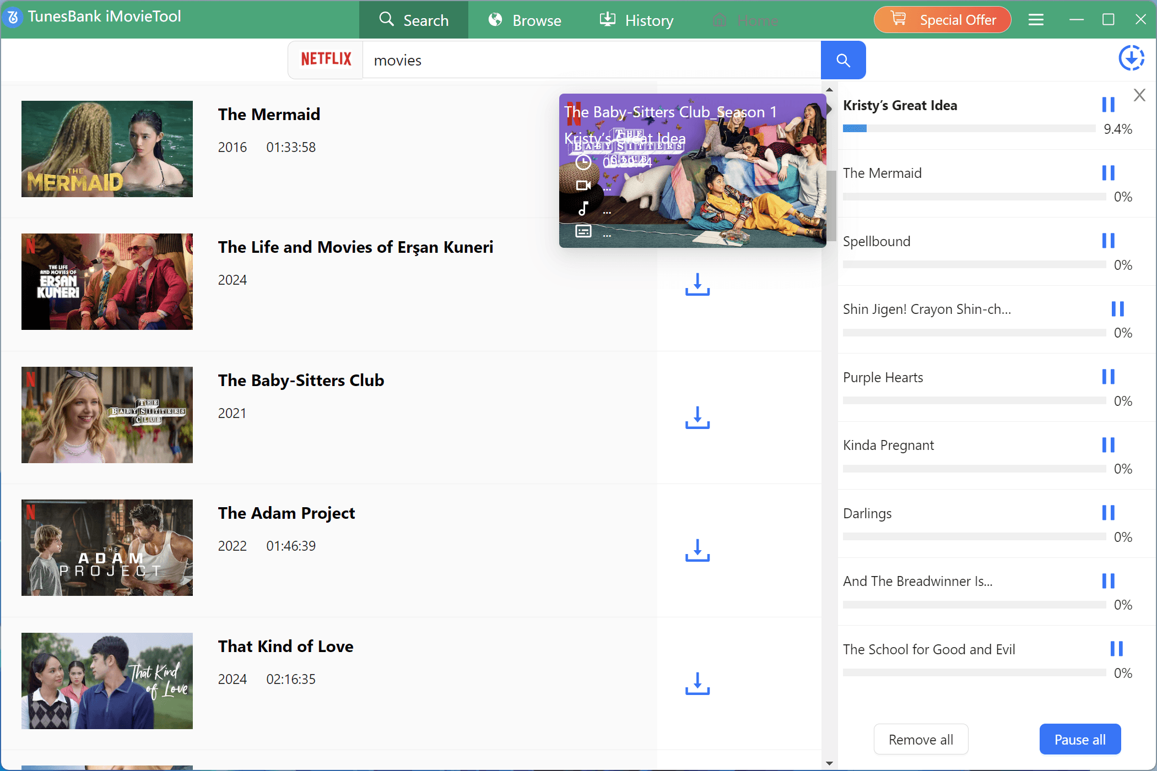Click the 9.4% progress value
The width and height of the screenshot is (1157, 771).
(1117, 129)
